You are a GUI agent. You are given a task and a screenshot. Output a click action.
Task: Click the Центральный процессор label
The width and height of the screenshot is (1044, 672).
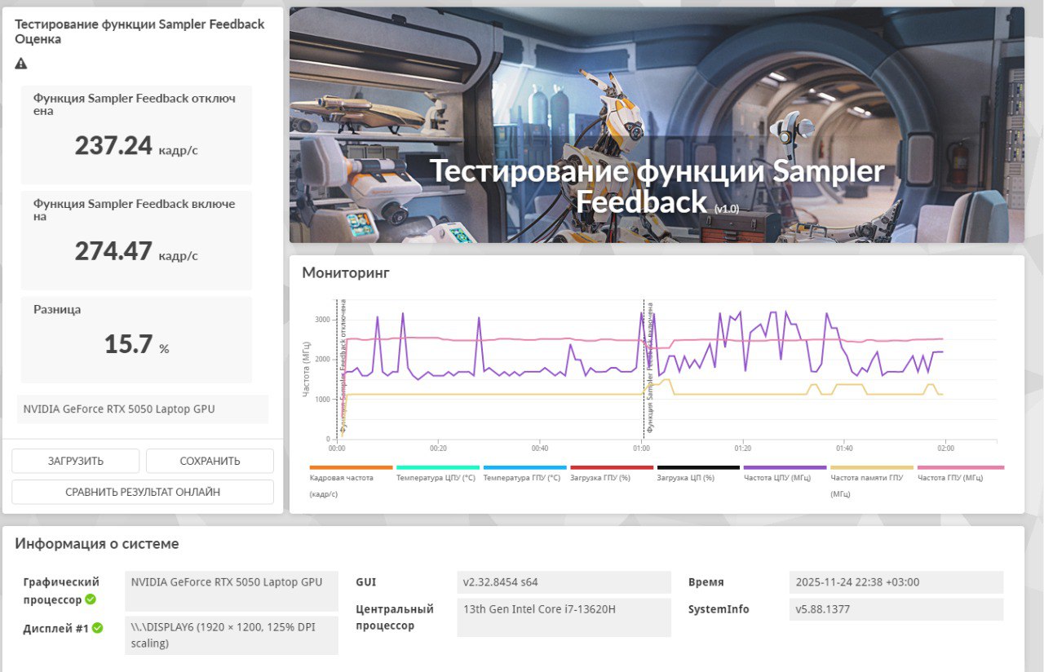(395, 617)
